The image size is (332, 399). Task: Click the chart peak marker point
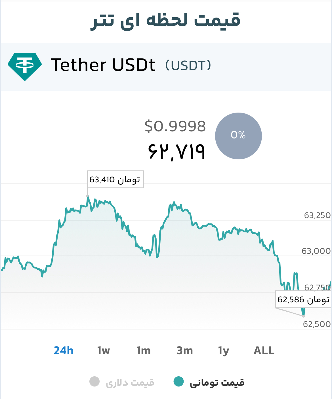pyautogui.click(x=87, y=196)
